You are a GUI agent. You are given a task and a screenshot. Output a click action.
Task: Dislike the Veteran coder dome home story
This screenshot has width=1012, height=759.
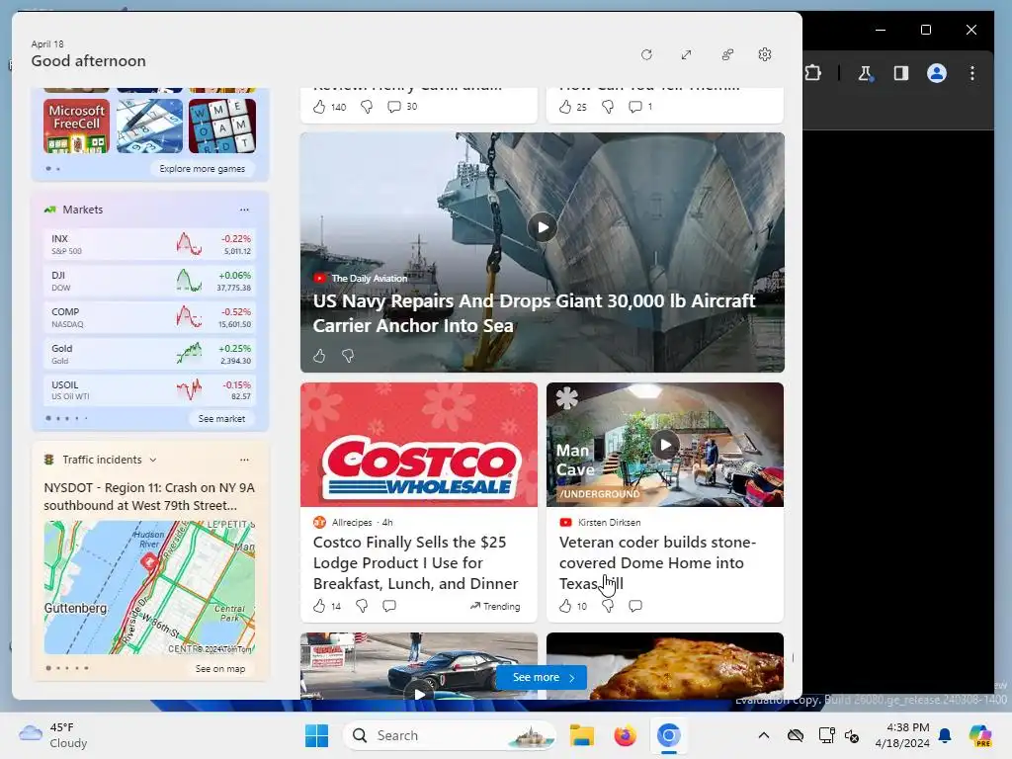click(x=608, y=606)
